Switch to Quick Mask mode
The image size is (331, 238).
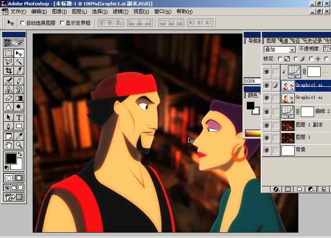(x=19, y=178)
